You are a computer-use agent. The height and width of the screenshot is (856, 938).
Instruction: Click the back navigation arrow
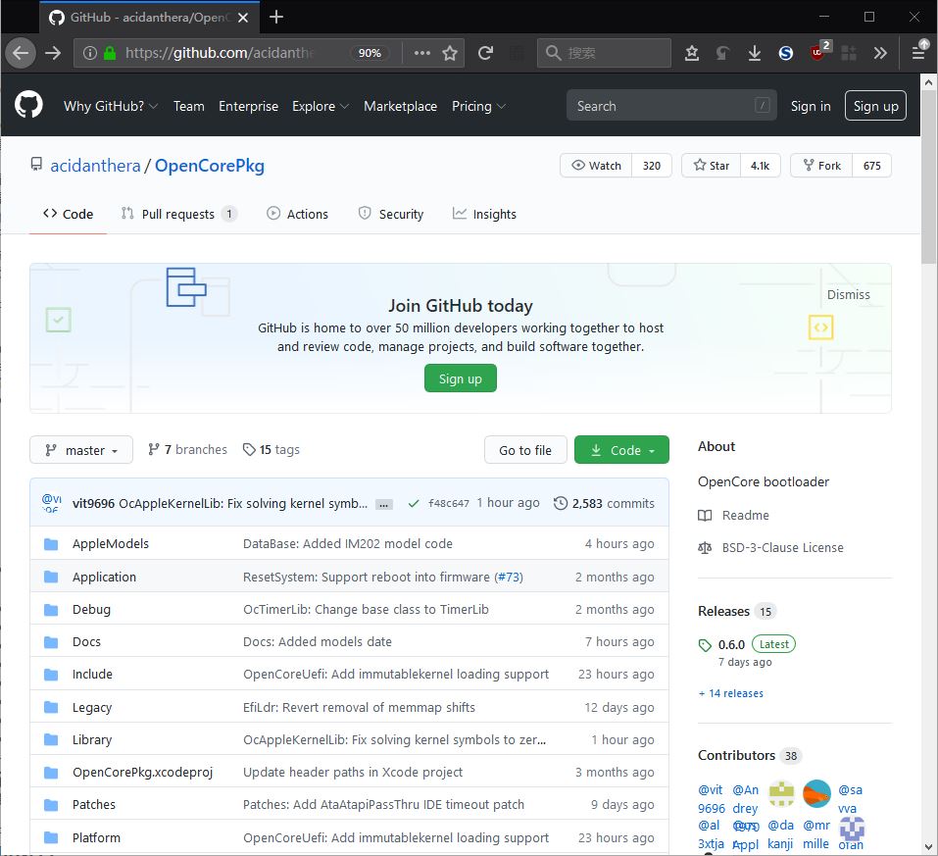point(21,53)
